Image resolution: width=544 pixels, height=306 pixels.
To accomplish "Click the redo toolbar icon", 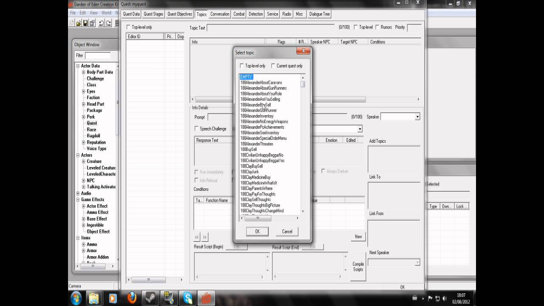I will [109, 23].
